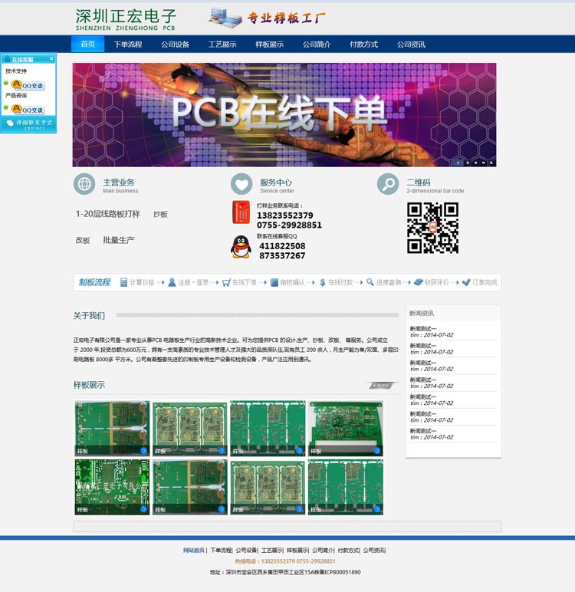Click the QQ penguin icon
575x592 pixels.
(241, 247)
